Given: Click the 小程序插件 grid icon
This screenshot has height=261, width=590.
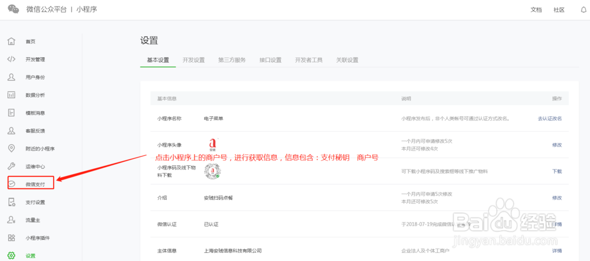Looking at the screenshot, I should coord(11,237).
